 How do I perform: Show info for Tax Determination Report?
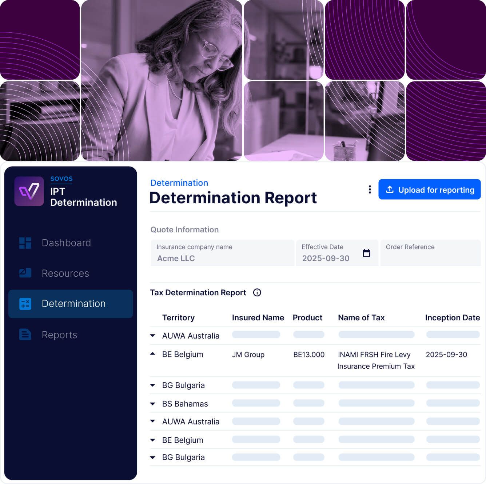257,293
